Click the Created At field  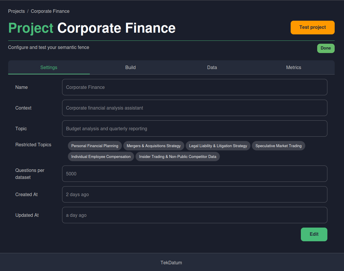pyautogui.click(x=194, y=194)
